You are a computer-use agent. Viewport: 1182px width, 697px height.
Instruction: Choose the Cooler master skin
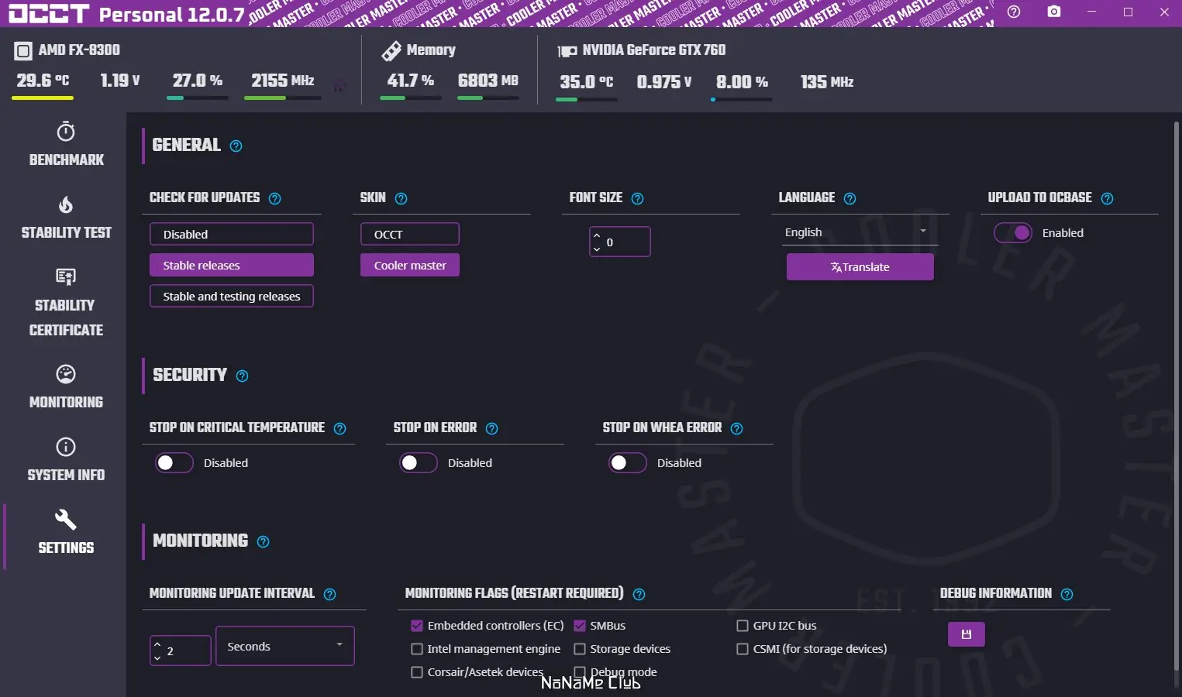410,265
